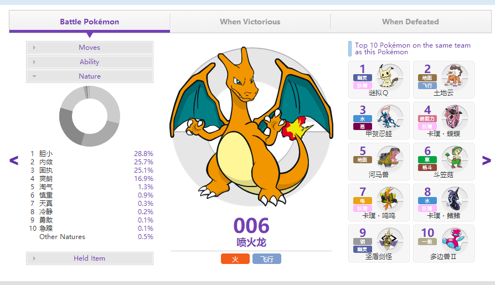This screenshot has width=495, height=285.
Task: Switch to the Battle Pokémon tab
Action: 90,22
